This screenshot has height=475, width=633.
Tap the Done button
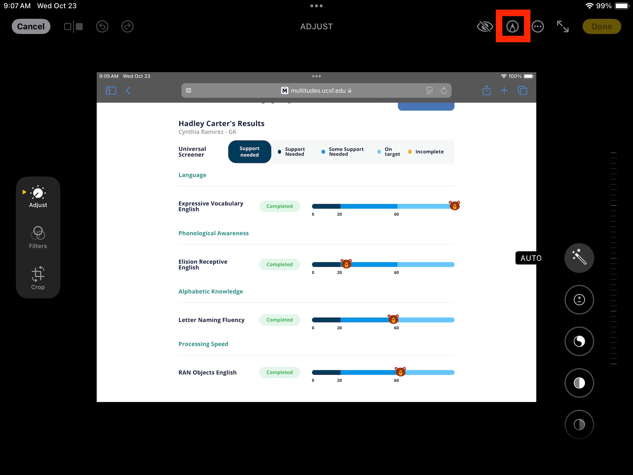click(602, 26)
